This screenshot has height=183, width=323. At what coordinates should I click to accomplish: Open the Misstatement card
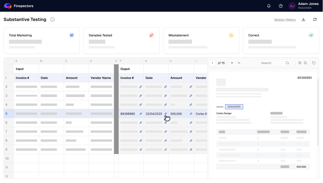click(x=201, y=40)
